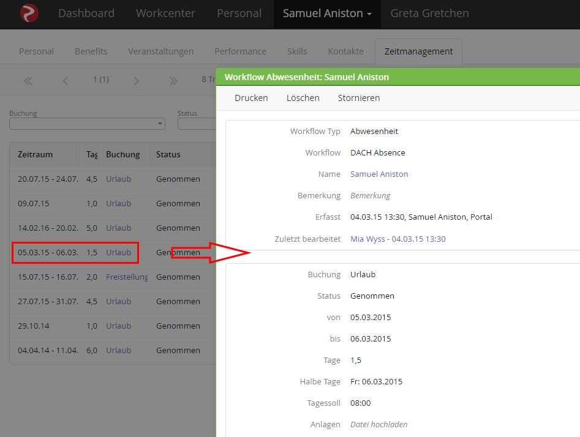Click the Drucken button
The image size is (580, 437).
pos(251,98)
